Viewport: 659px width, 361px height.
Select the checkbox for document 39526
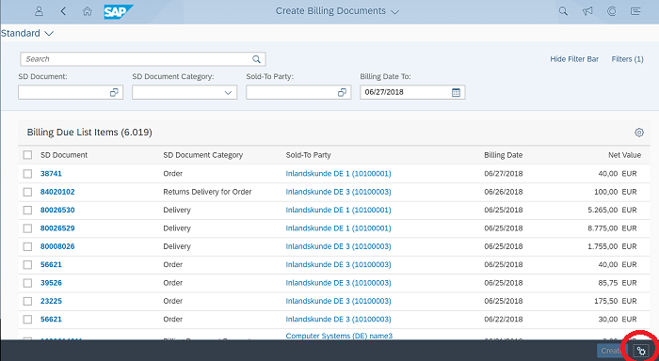(27, 283)
